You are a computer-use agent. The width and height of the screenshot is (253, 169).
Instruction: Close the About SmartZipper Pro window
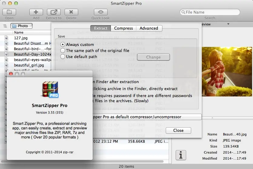click(x=11, y=74)
